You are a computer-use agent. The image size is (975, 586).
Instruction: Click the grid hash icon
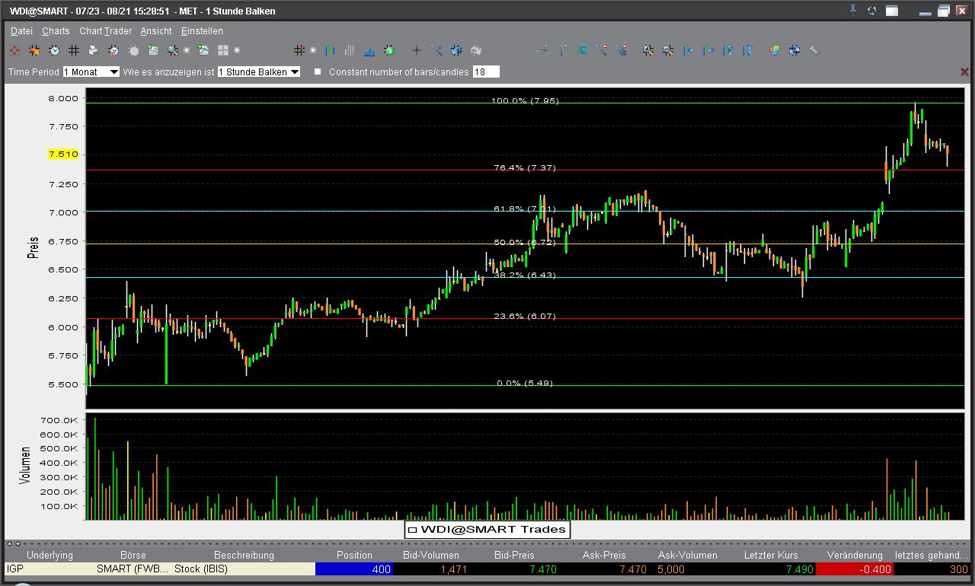pyautogui.click(x=74, y=50)
